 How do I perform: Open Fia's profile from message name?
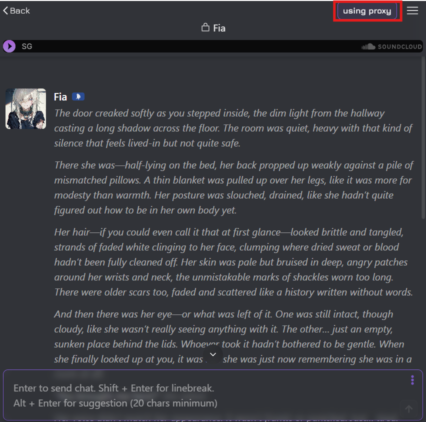(x=60, y=97)
